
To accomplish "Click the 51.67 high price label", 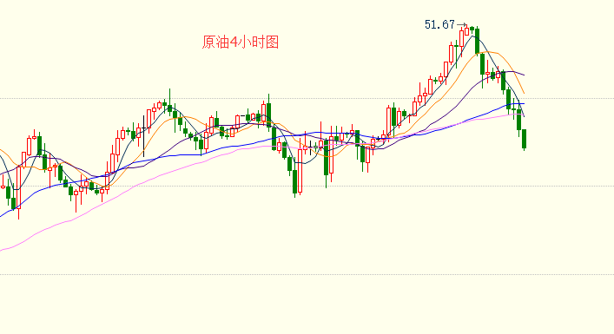I will pos(439,24).
